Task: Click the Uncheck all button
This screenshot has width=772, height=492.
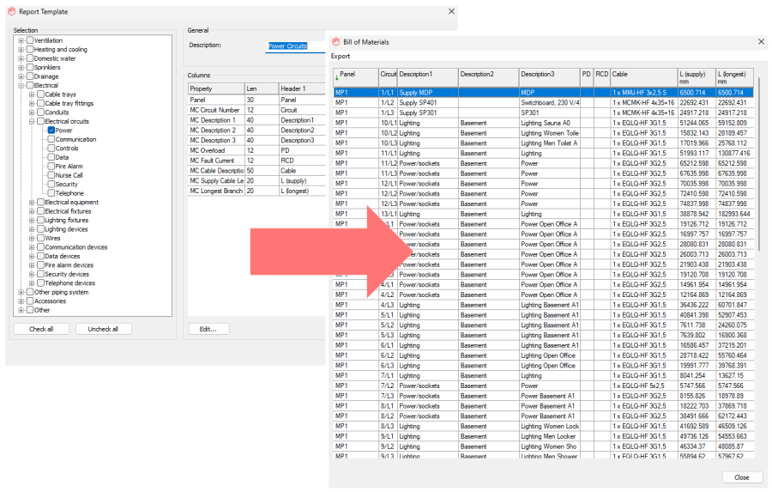Action: coord(104,329)
